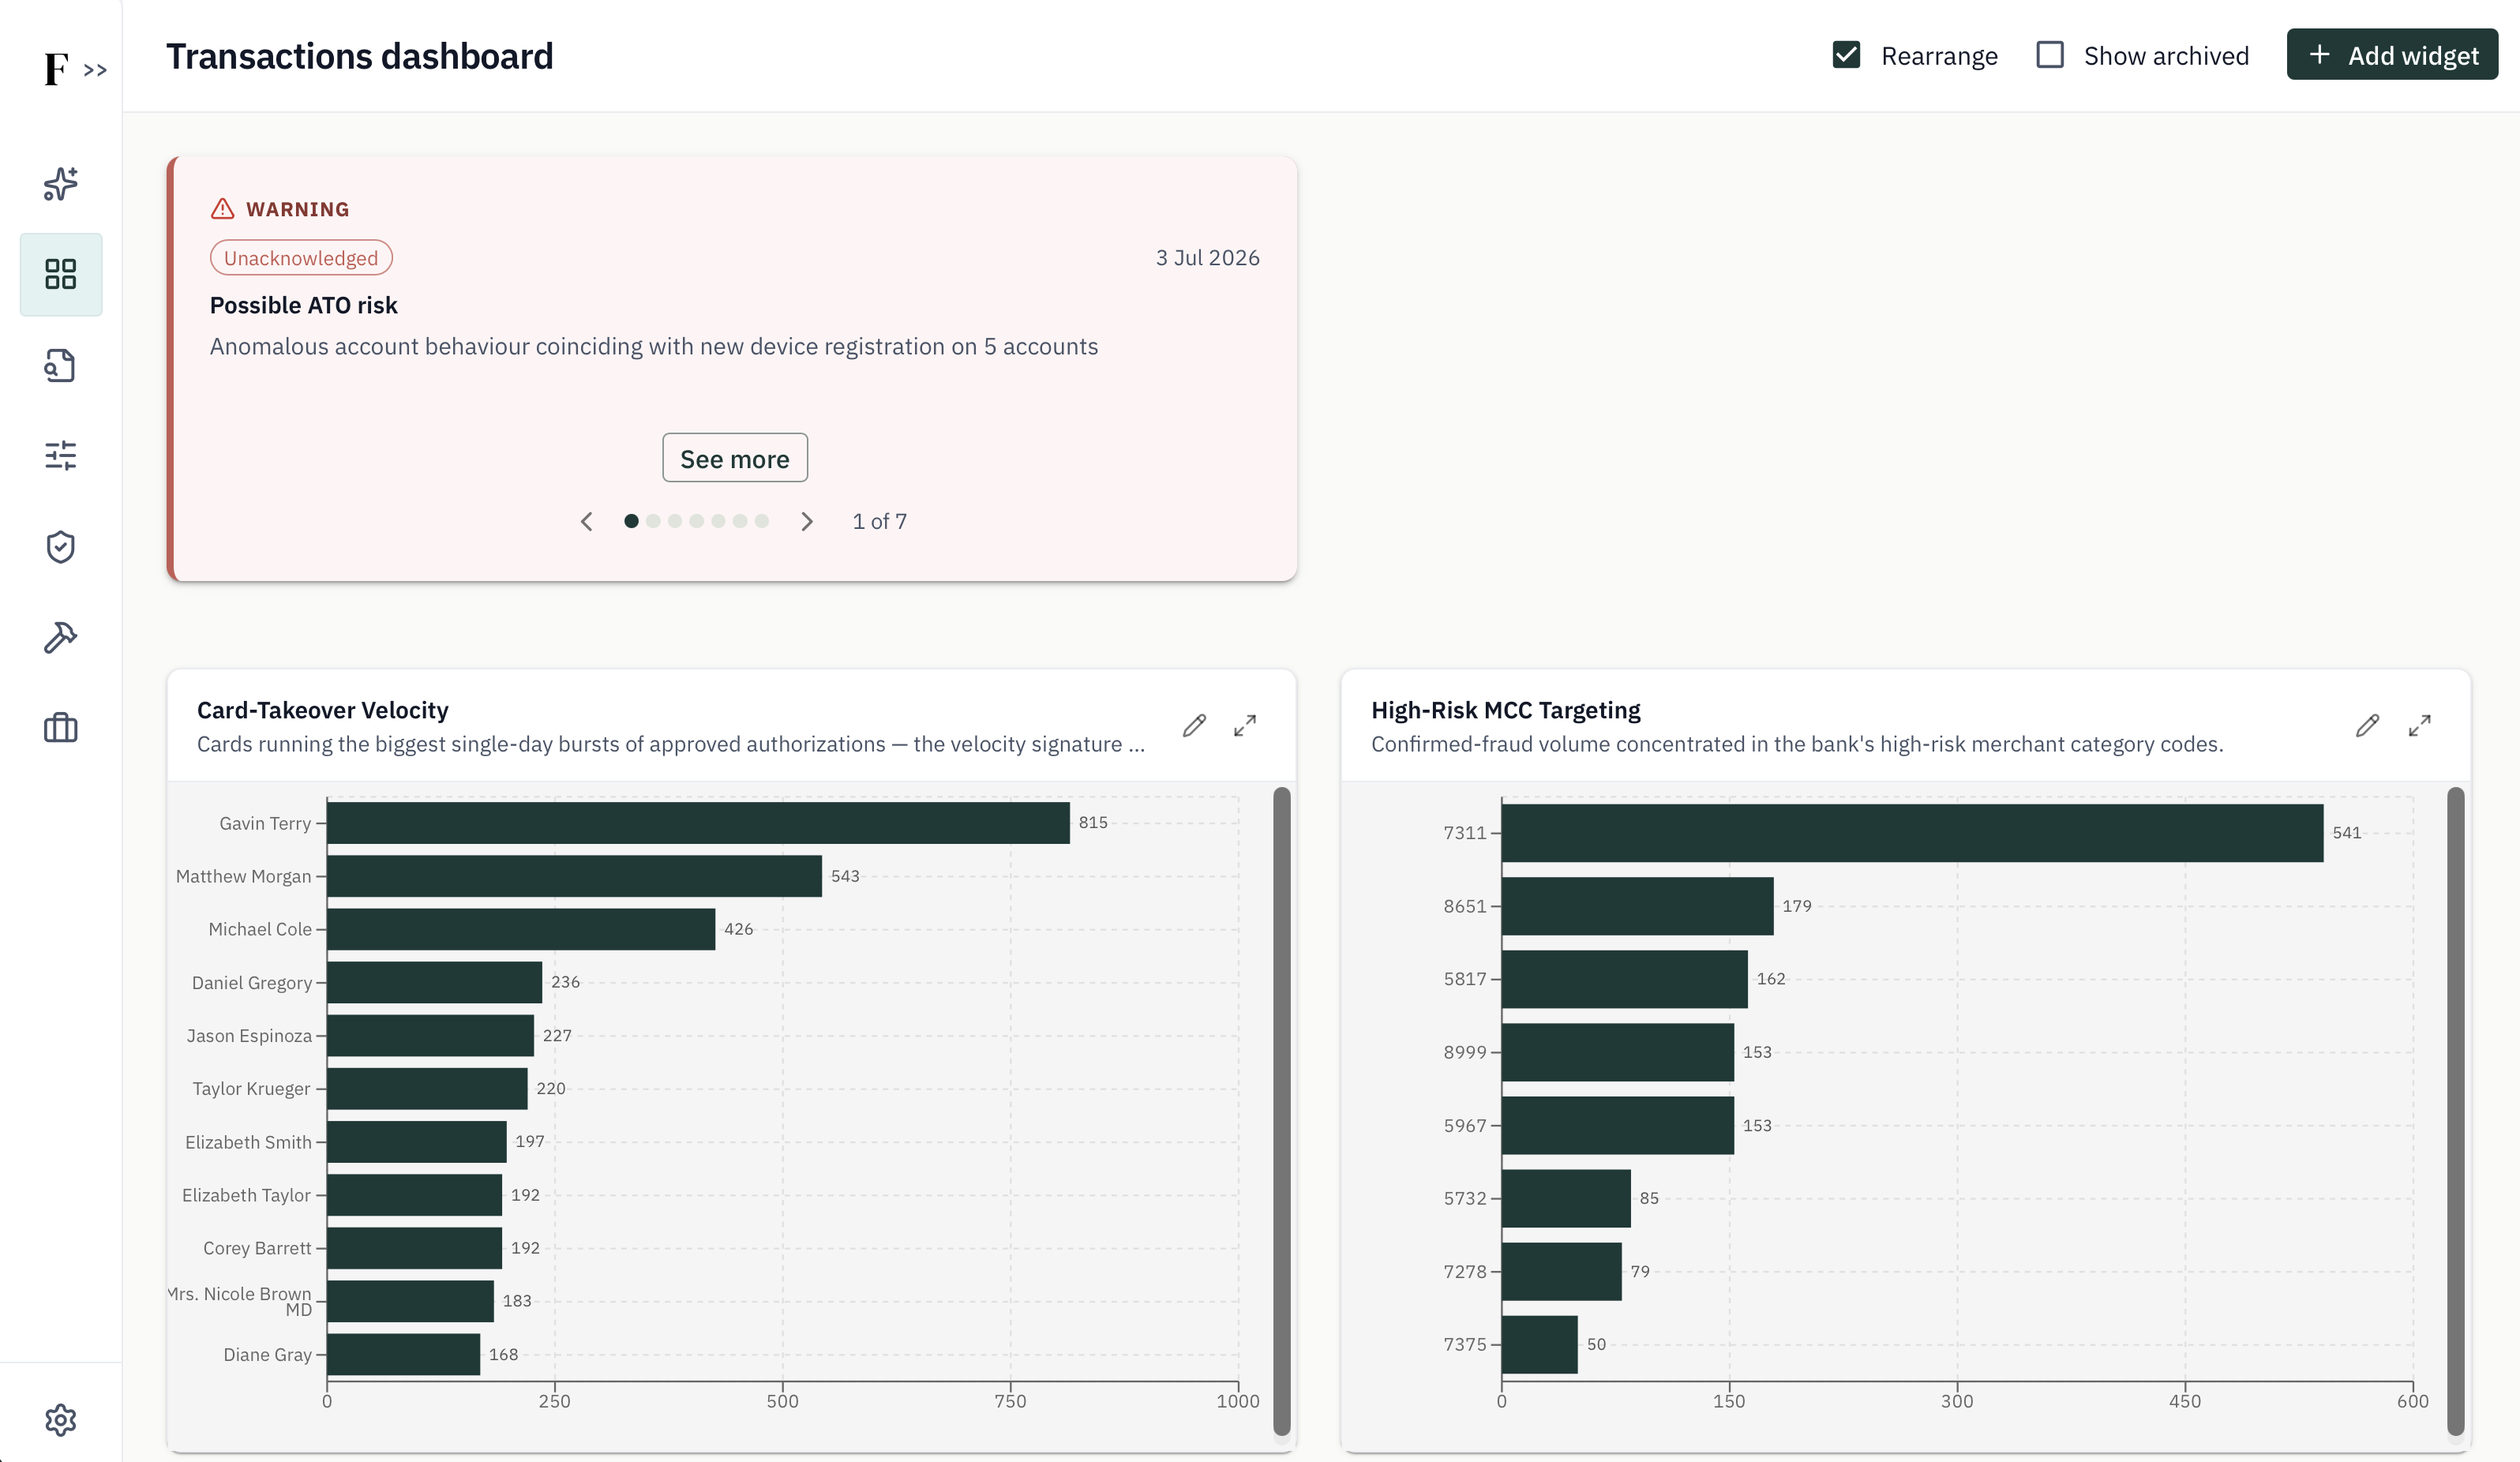
Task: Click the Add widget button
Action: pos(2392,55)
